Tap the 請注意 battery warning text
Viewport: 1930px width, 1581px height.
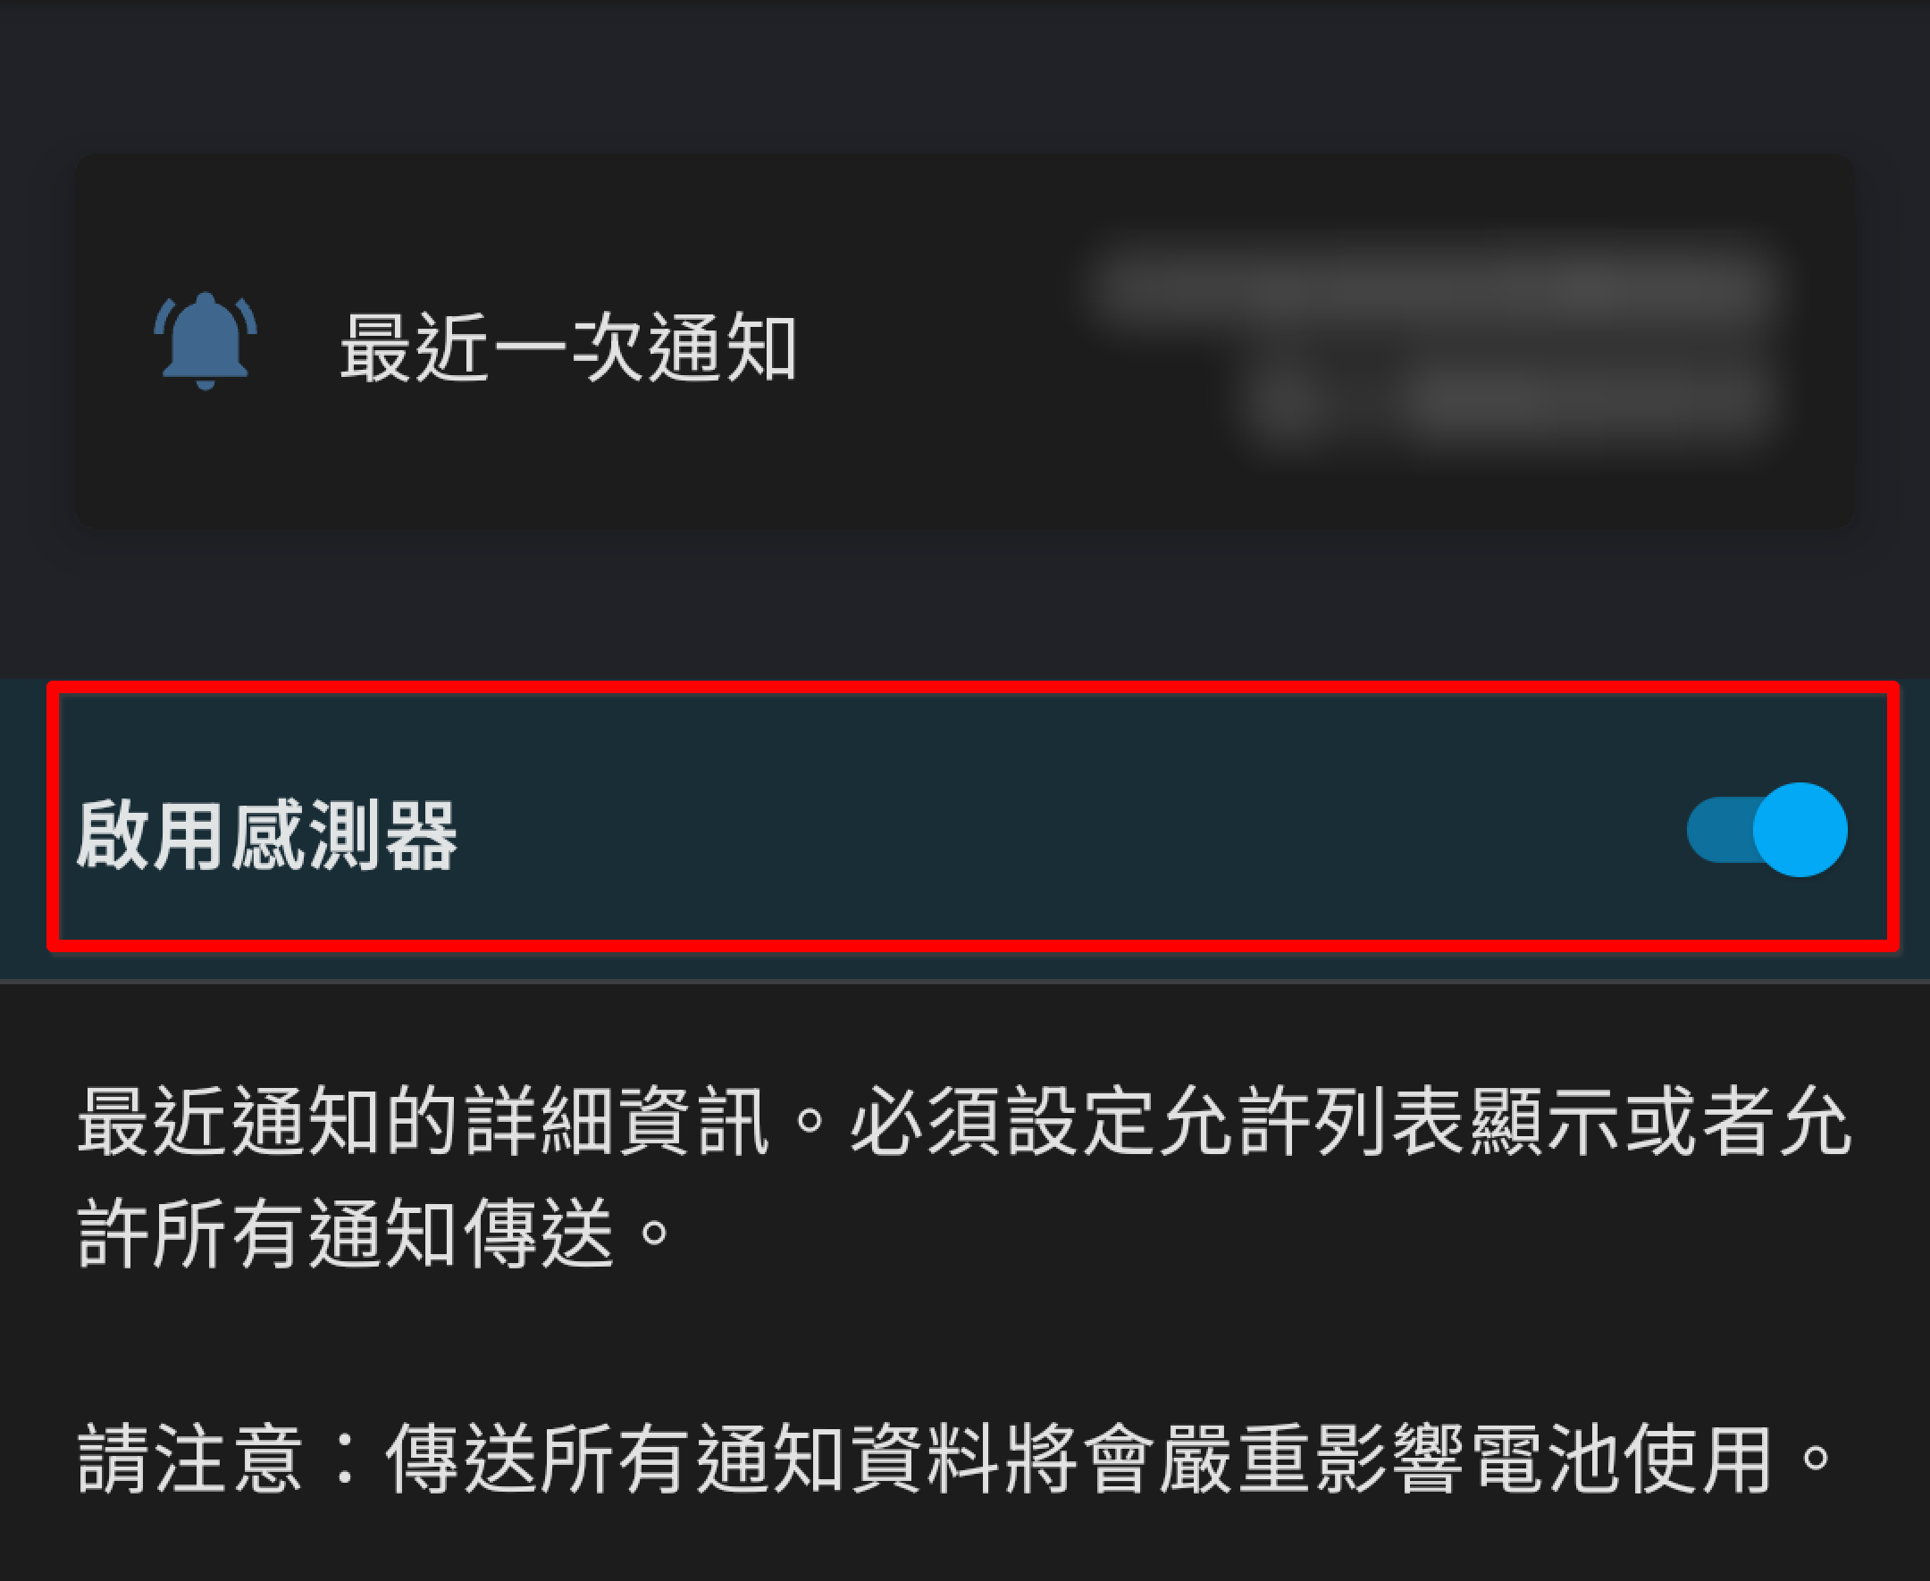pyautogui.click(x=953, y=1459)
